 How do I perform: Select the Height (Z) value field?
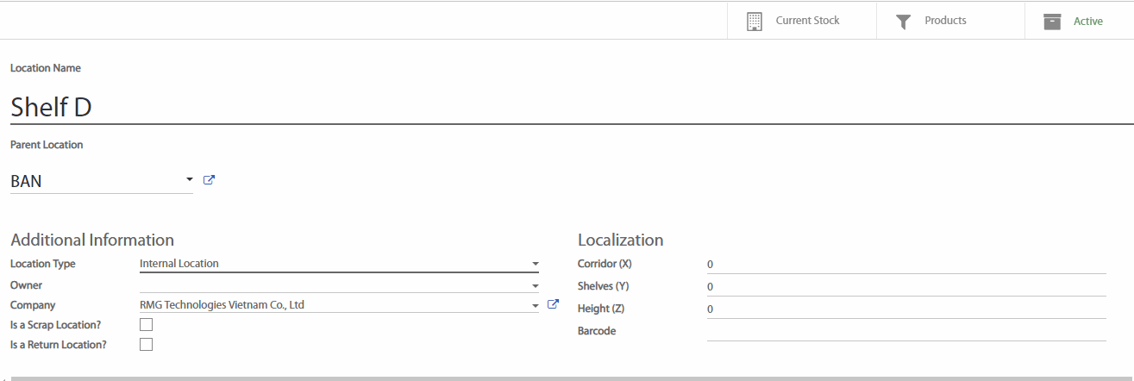(905, 309)
